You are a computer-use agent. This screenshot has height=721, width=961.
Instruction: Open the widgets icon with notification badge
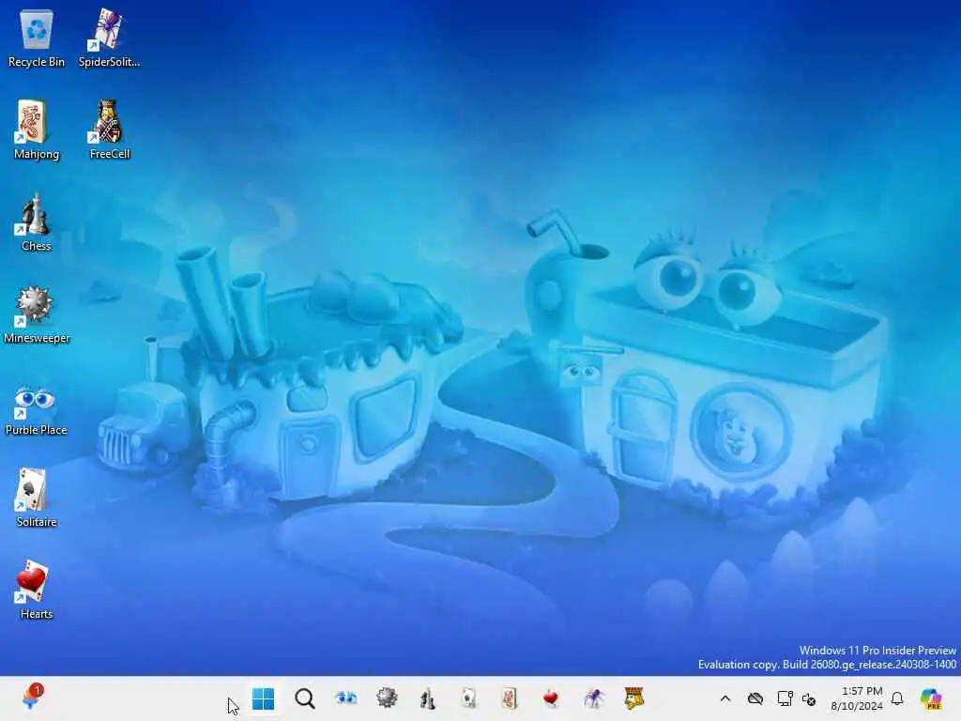coord(32,698)
